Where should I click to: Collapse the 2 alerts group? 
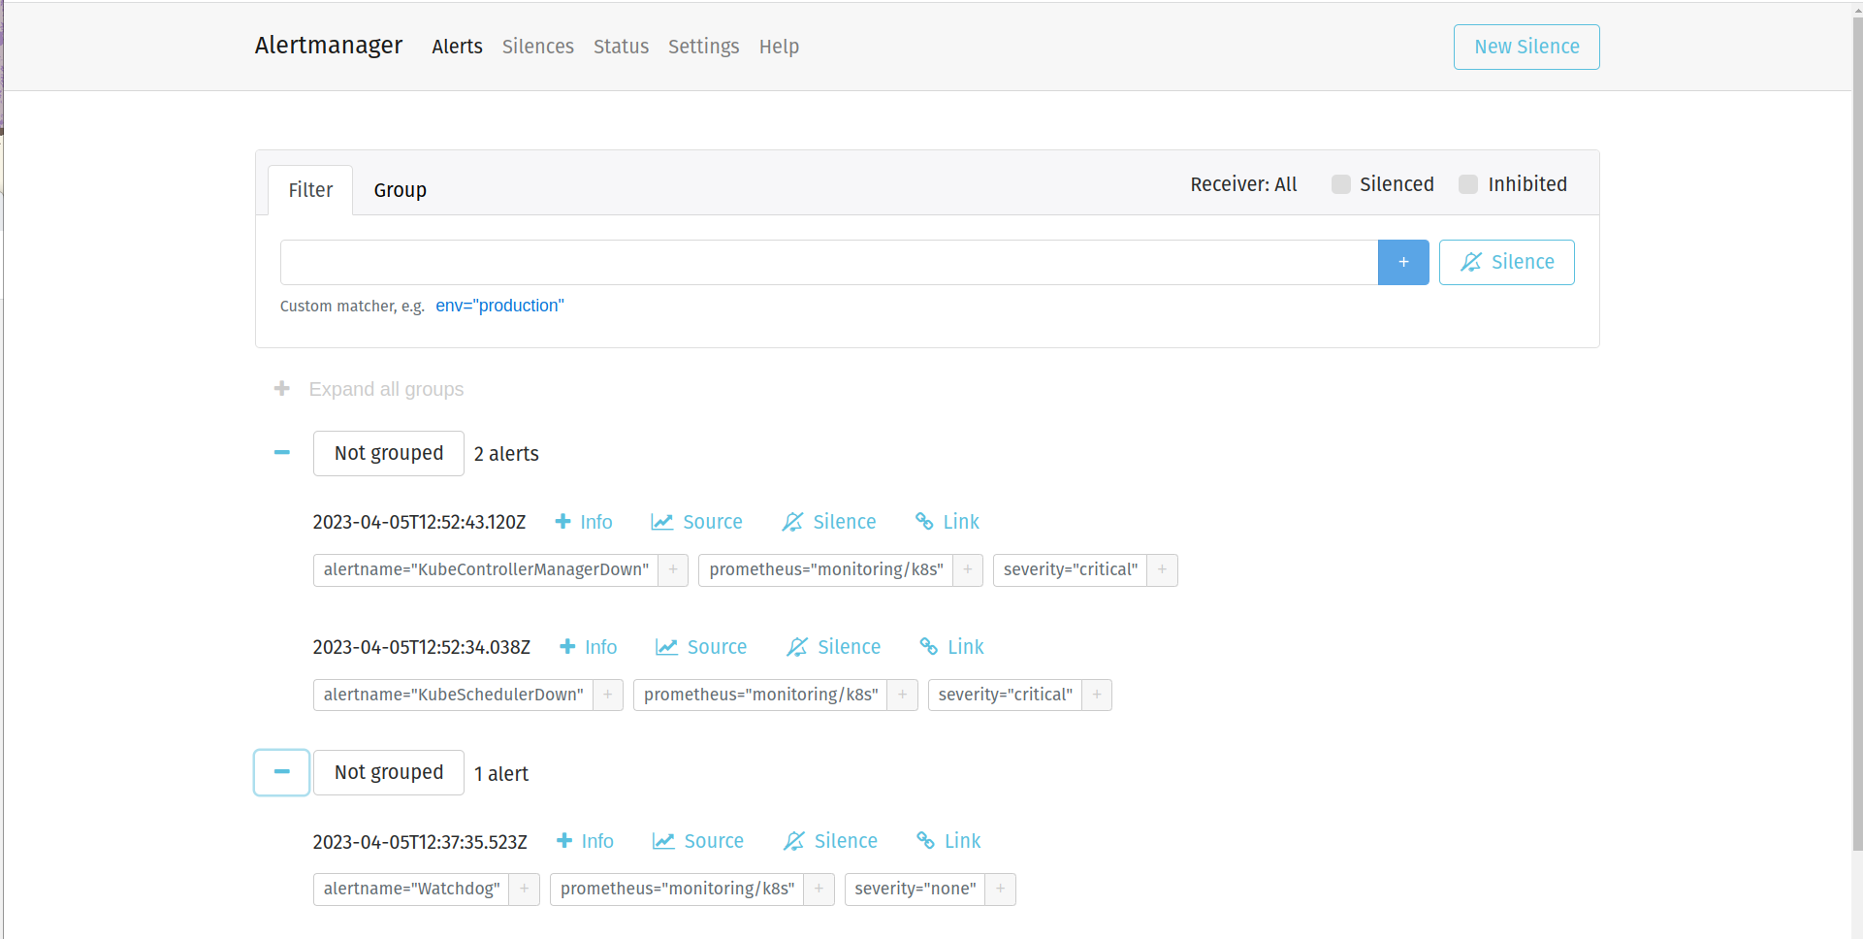click(x=282, y=453)
